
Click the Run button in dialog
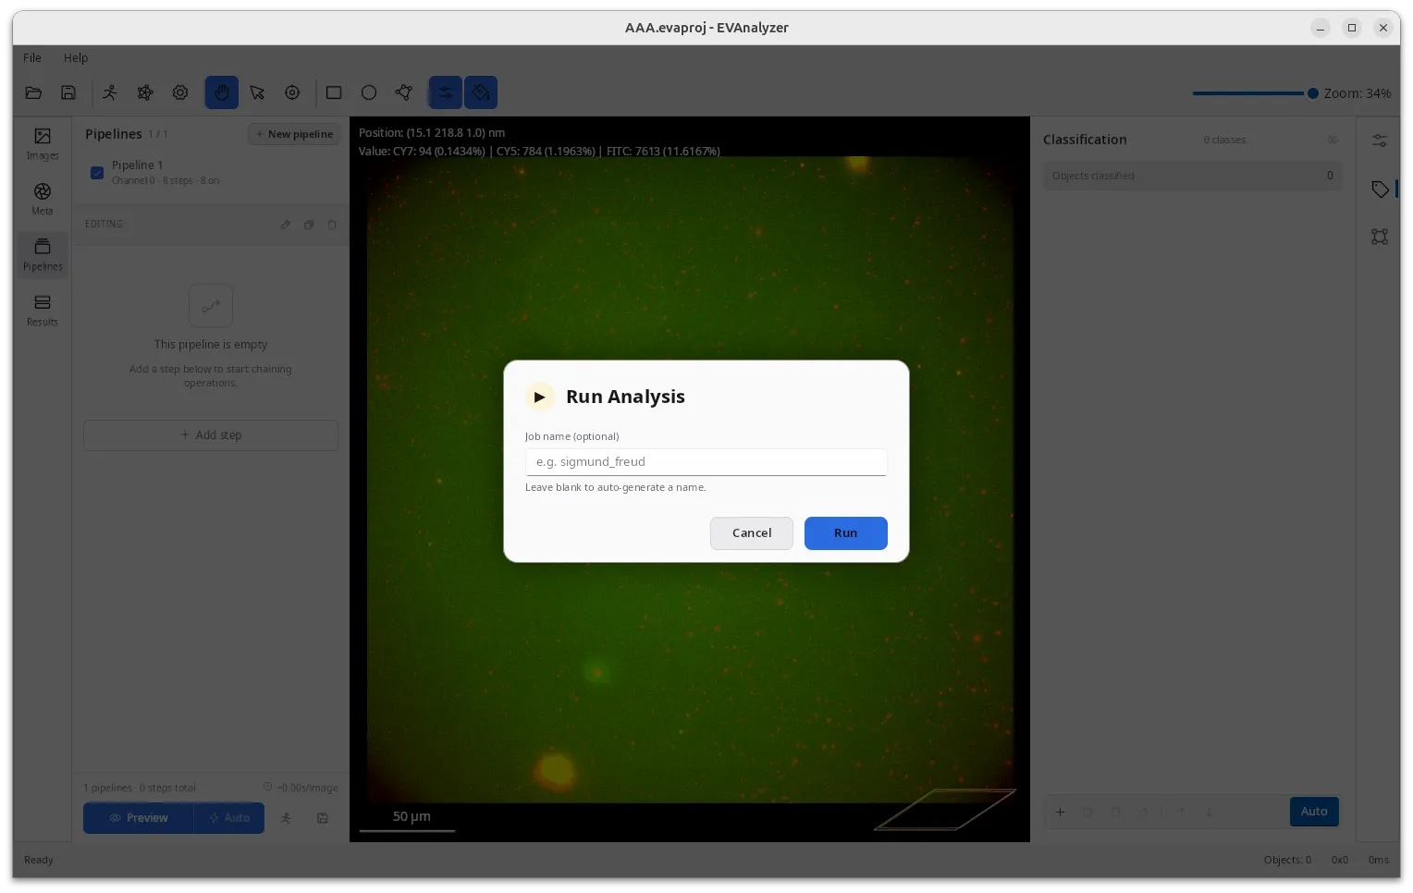[846, 533]
